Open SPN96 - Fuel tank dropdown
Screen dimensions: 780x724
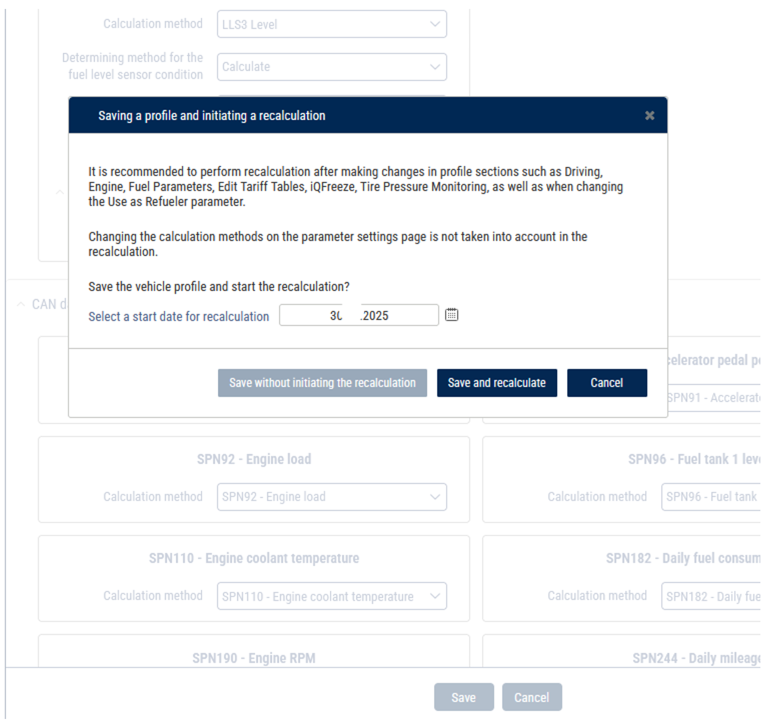(711, 497)
